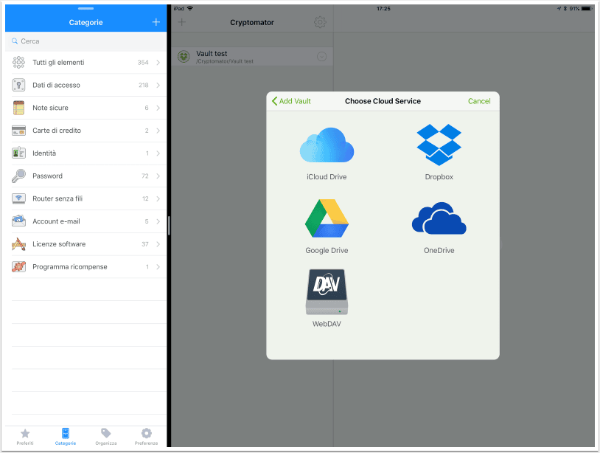This screenshot has height=453, width=600.
Task: Expand chevron for Router senza fili
Action: (158, 198)
